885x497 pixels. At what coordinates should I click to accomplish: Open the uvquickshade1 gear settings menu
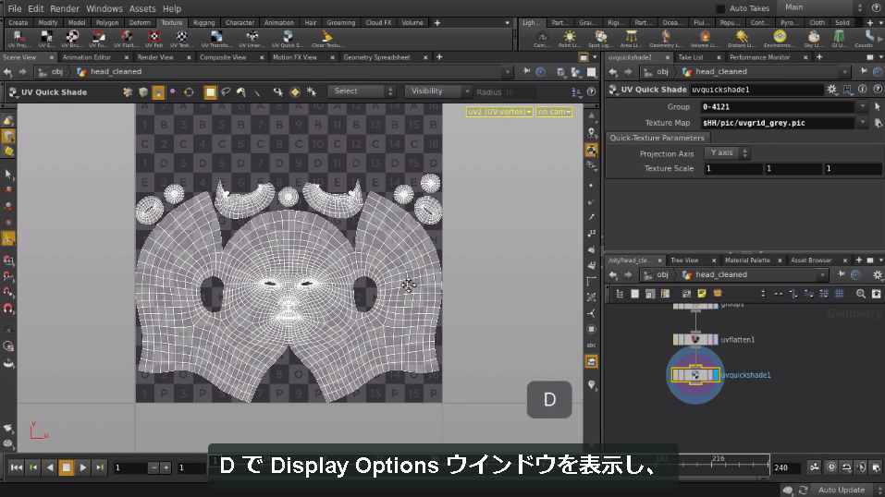[831, 89]
